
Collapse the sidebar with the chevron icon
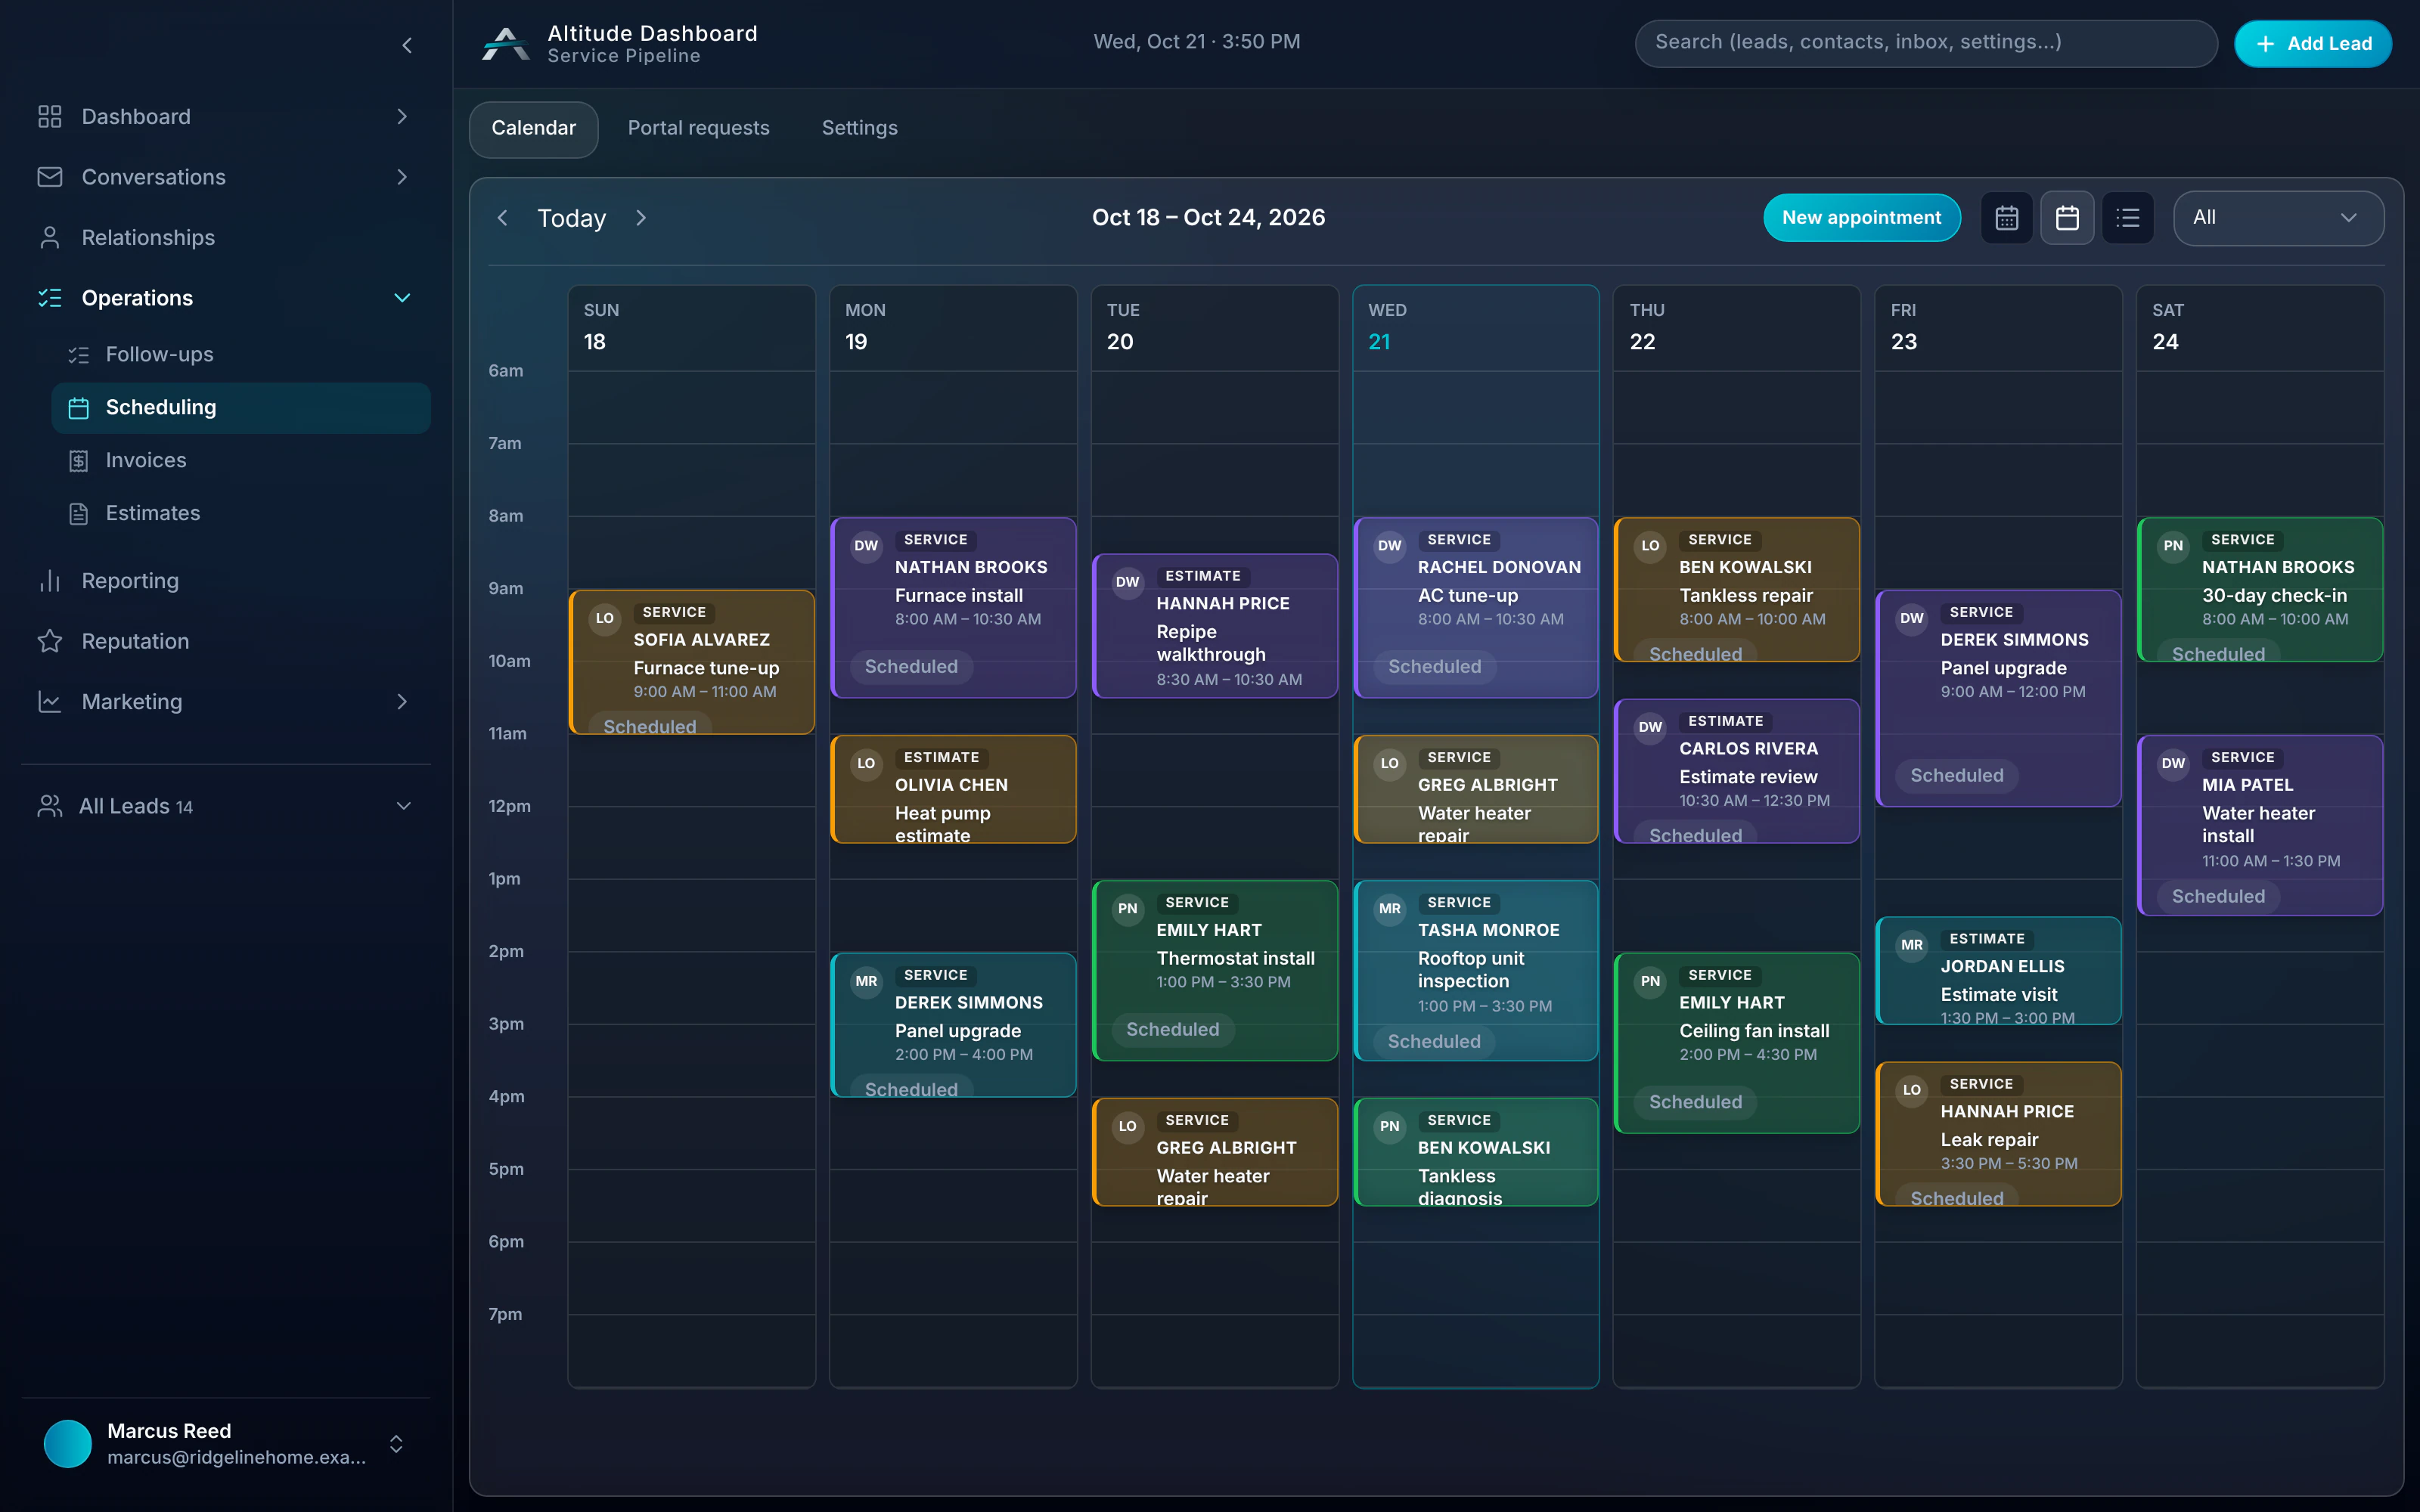click(x=407, y=45)
